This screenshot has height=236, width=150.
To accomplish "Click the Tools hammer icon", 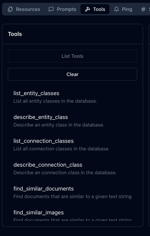I will pyautogui.click(x=87, y=9).
